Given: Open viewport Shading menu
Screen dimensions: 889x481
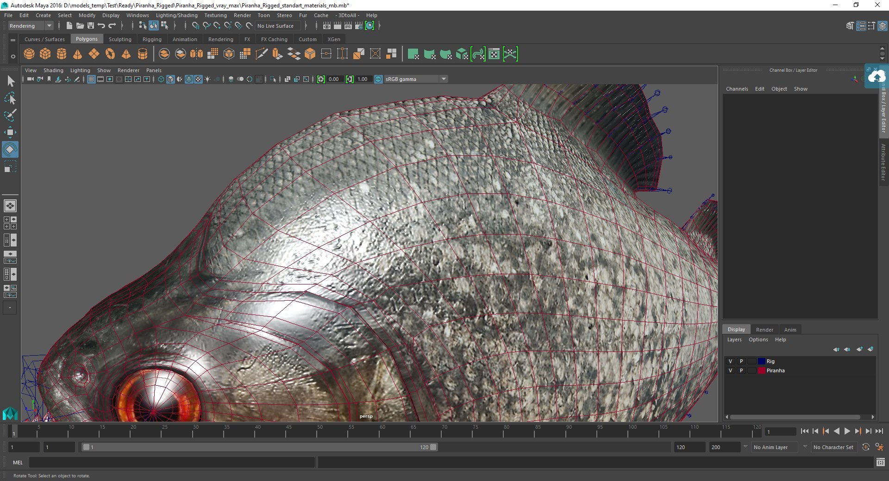Looking at the screenshot, I should (x=53, y=70).
